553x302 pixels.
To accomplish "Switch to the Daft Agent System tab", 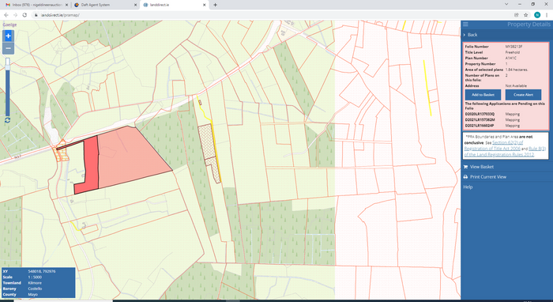I will [x=105, y=5].
